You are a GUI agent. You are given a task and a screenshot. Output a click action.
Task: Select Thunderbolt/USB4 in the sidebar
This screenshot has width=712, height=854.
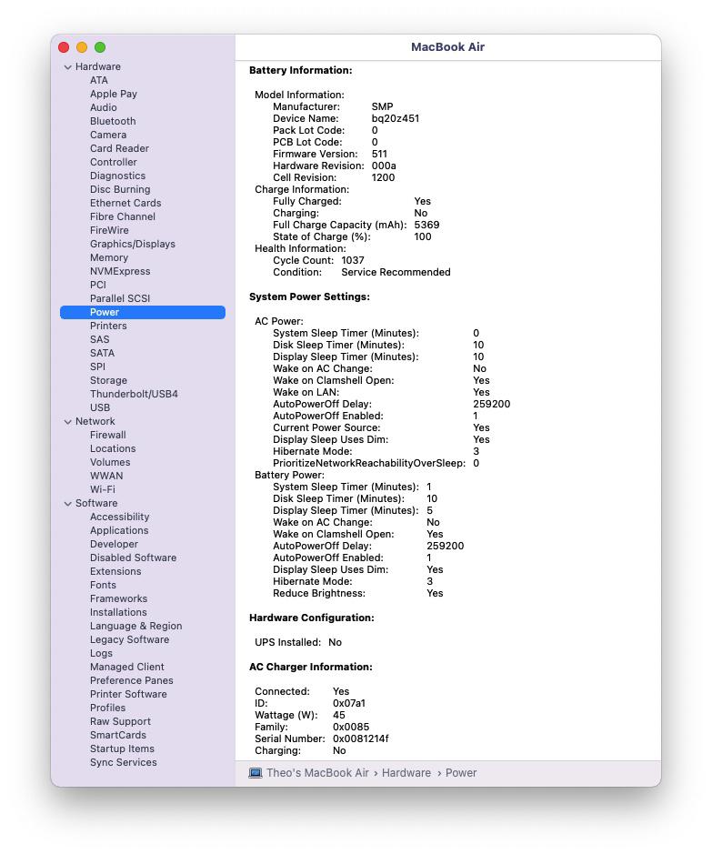[x=134, y=394]
